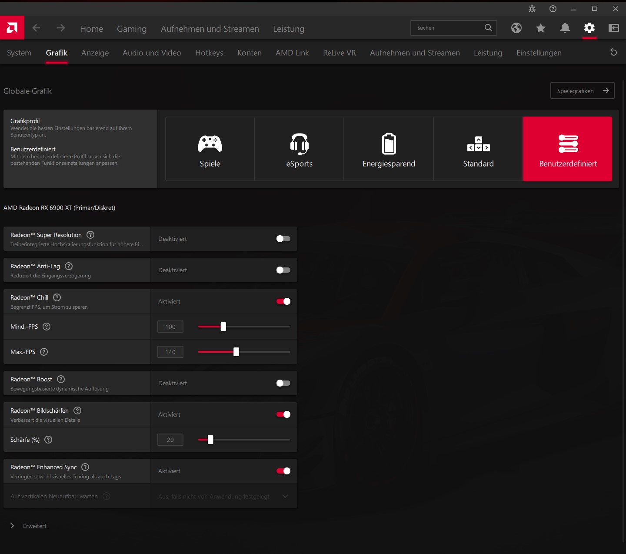The image size is (626, 554).
Task: Disable Radeon Enhanced Sync toggle
Action: pyautogui.click(x=283, y=471)
